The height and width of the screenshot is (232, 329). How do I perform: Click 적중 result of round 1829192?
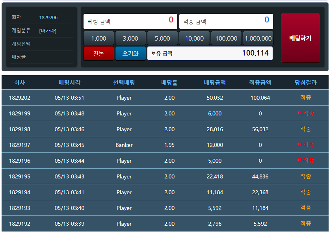(x=306, y=223)
